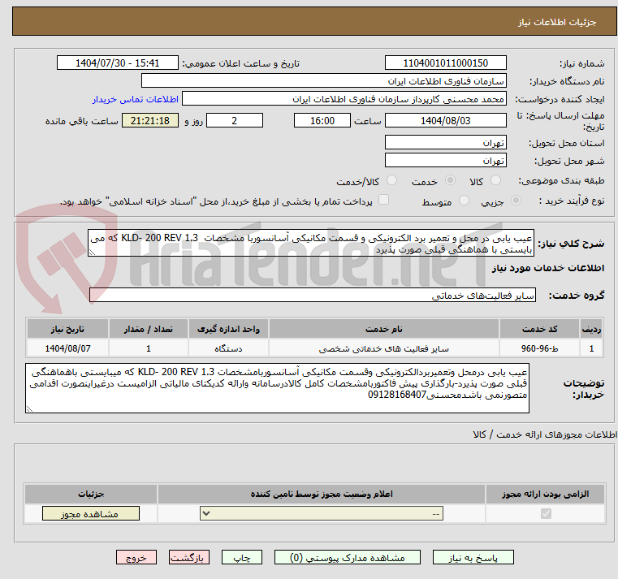This screenshot has height=579, width=618.
Task: Click the ردیف column header
Action: 591,329
